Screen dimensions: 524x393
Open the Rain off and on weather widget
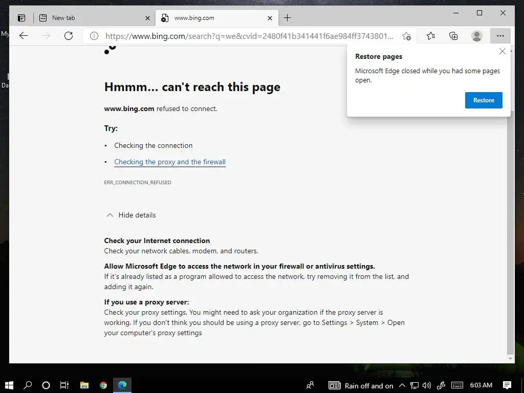(361, 386)
